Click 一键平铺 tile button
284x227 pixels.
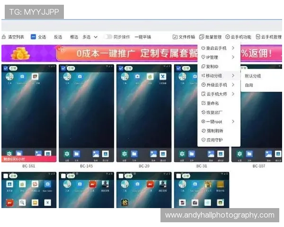pyautogui.click(x=143, y=37)
